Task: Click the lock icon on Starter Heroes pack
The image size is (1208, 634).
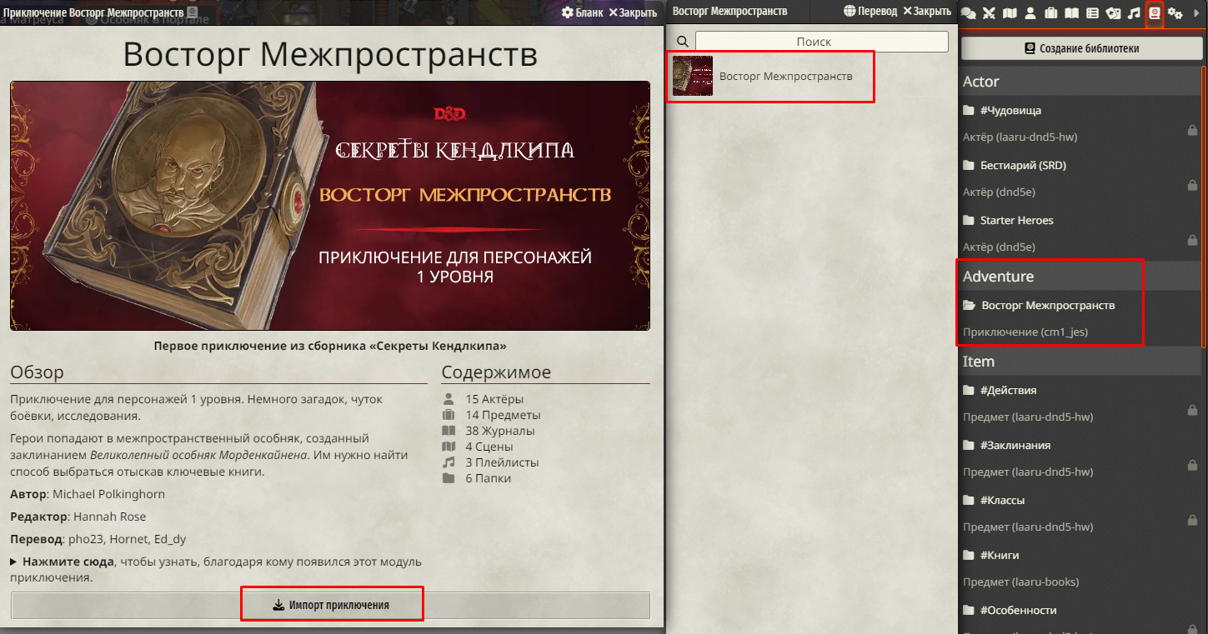Action: 1192,240
